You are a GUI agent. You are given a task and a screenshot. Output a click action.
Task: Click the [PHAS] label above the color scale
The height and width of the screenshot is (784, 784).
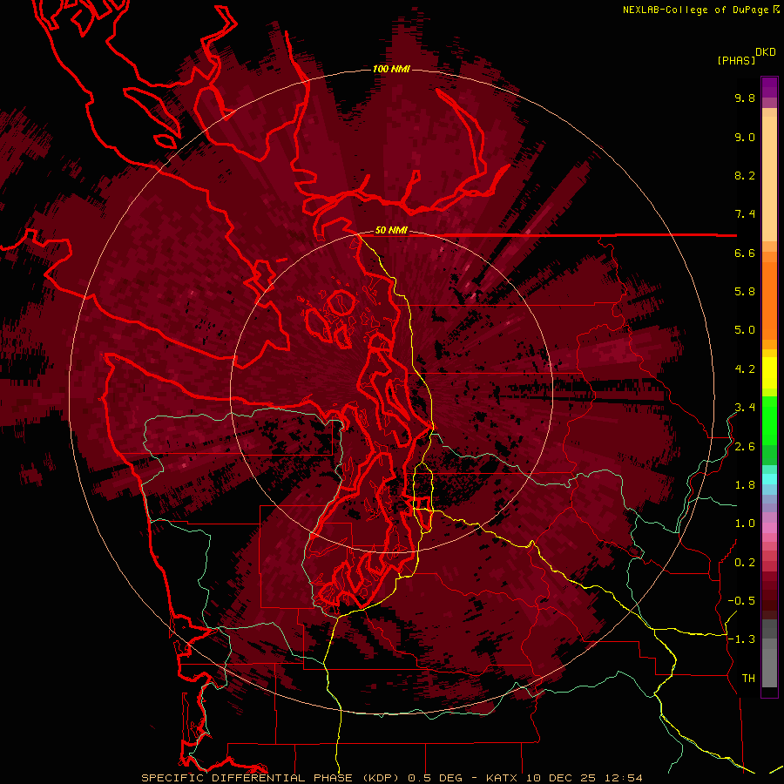pos(736,60)
